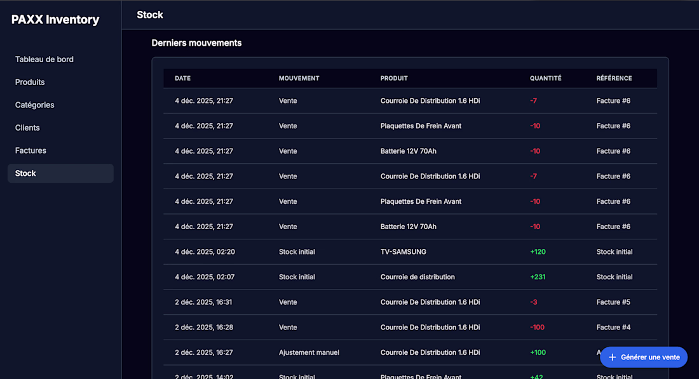This screenshot has width=699, height=379.
Task: Select the Courroie de distribution +231 row
Action: pos(417,277)
